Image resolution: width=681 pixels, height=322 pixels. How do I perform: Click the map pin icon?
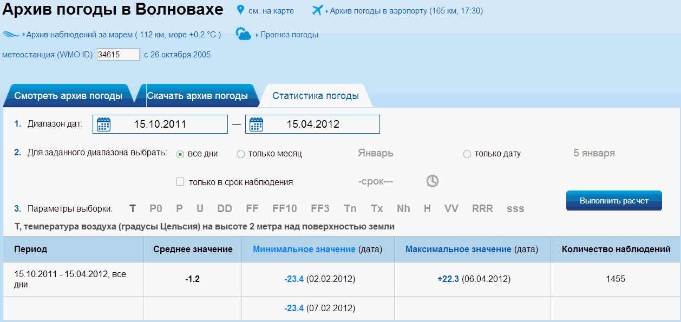click(241, 10)
